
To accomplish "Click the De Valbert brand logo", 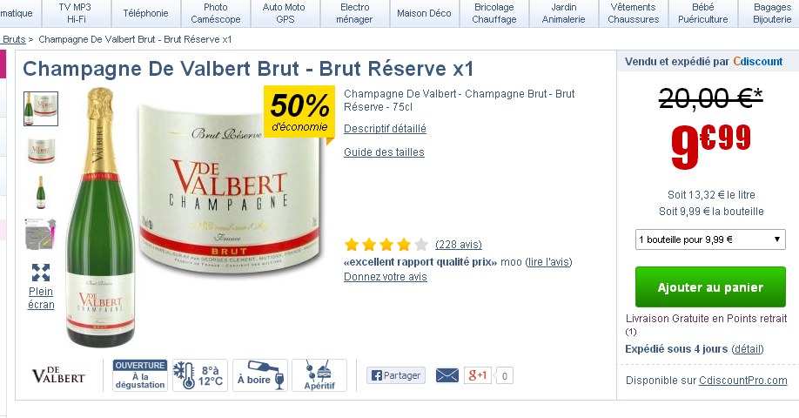I will coord(58,375).
